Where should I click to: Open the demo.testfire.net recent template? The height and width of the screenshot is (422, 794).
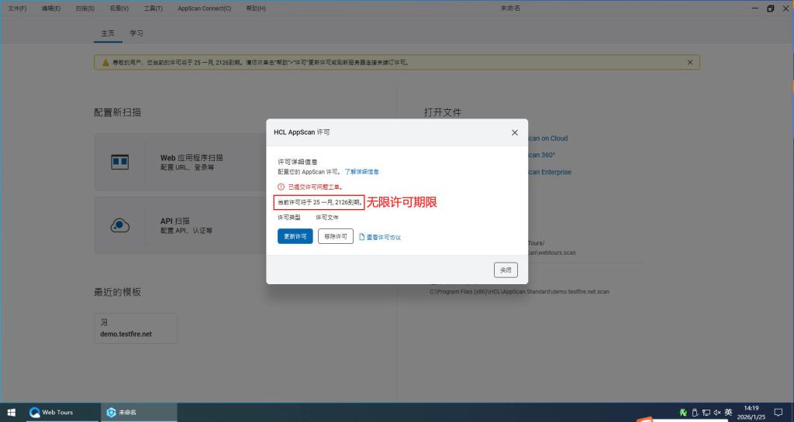136,328
